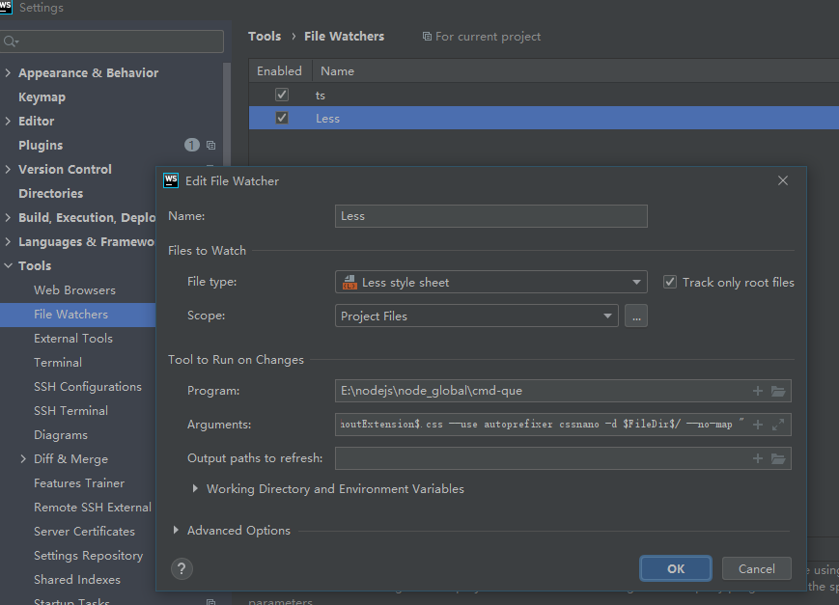
Task: Close the Edit File Watcher dialog
Action: tap(783, 180)
